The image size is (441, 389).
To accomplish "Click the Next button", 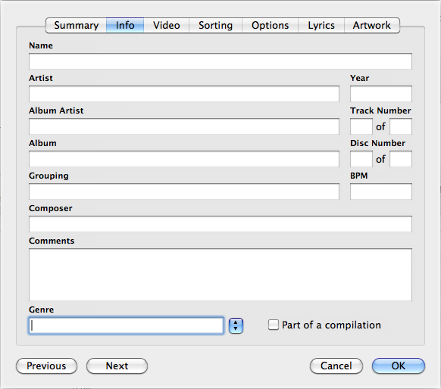I will (x=117, y=366).
